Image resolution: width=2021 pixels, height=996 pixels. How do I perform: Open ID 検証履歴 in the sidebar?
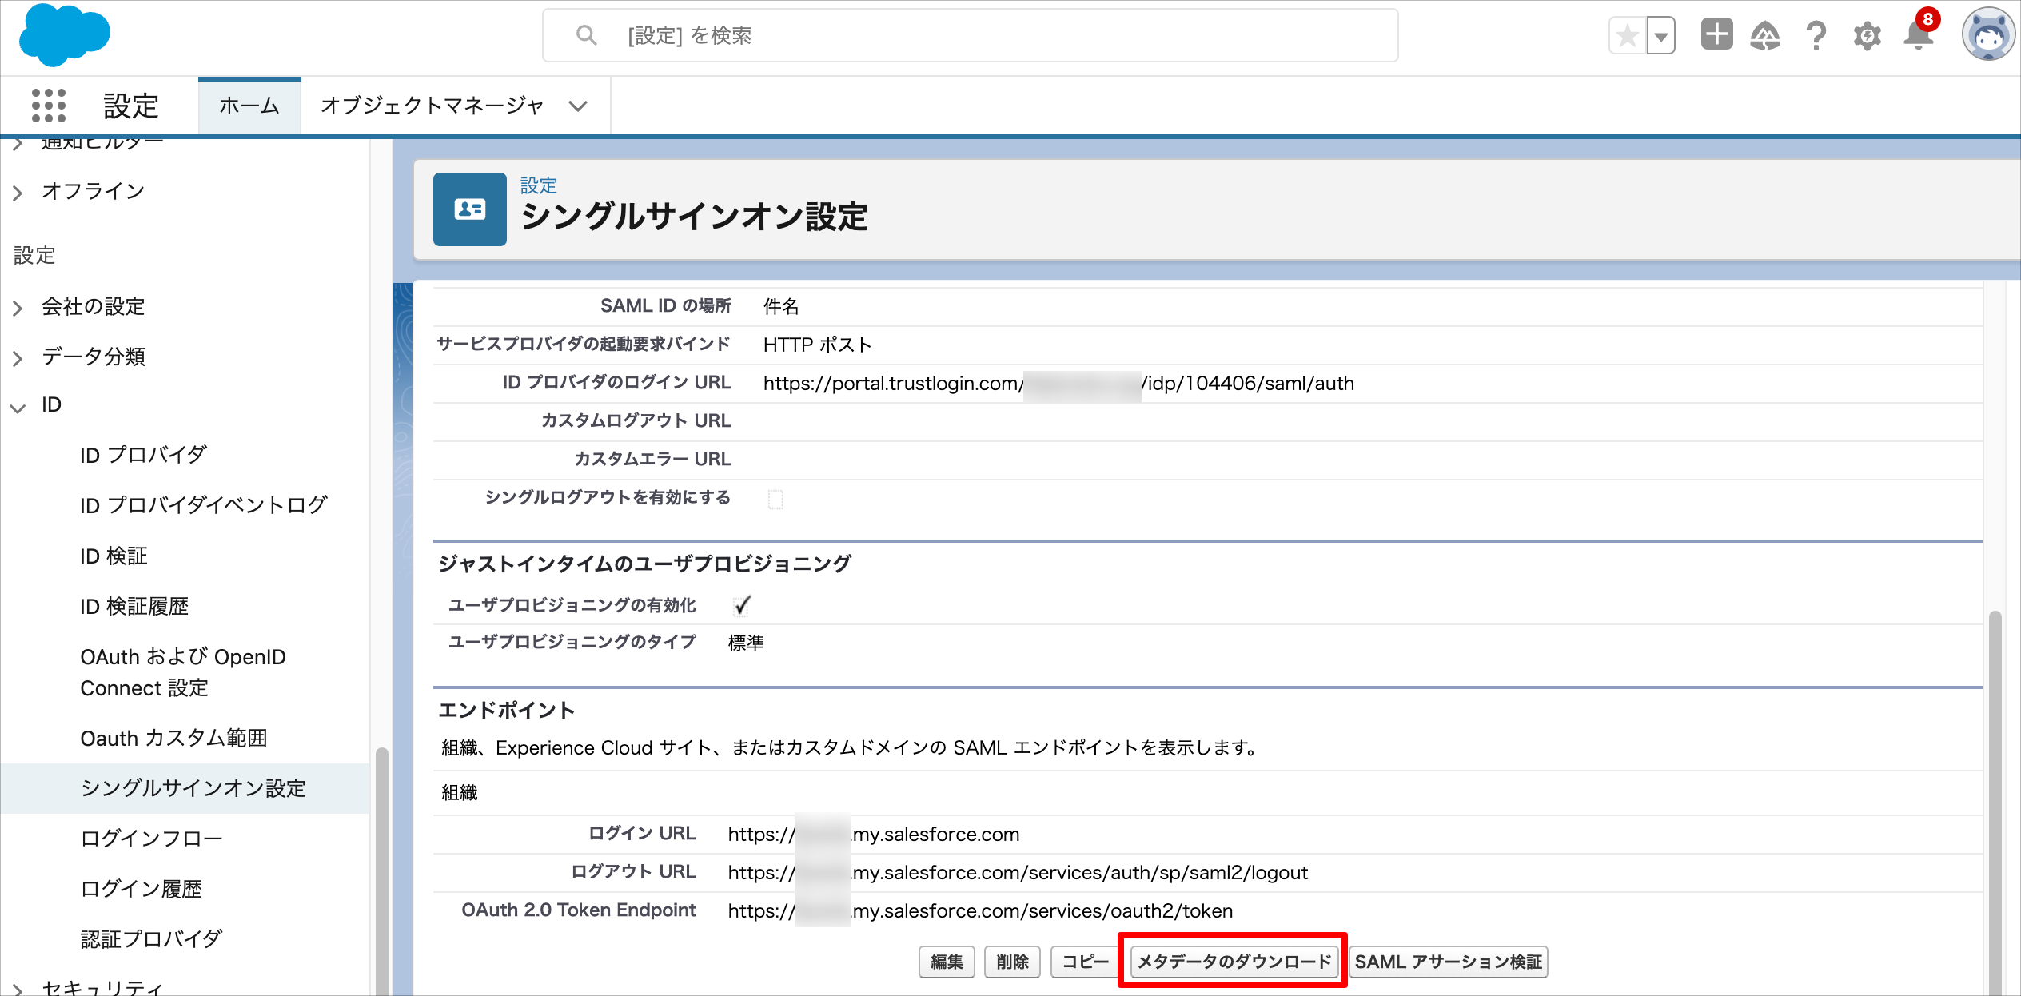[134, 606]
